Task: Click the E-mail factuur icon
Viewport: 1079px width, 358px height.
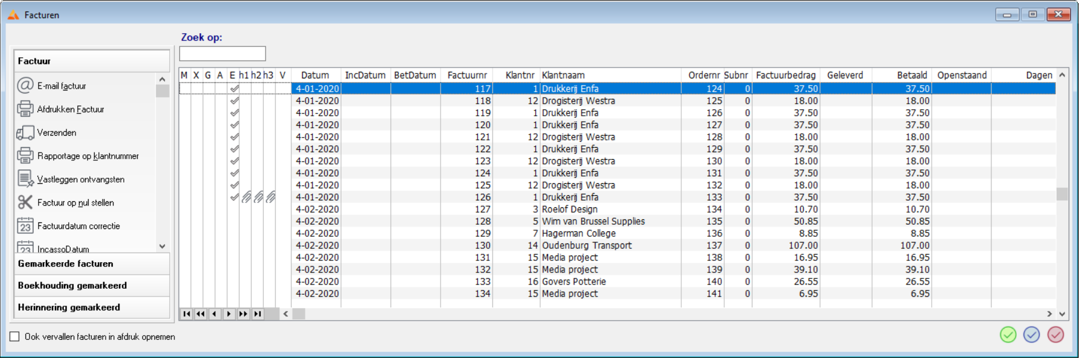Action: pos(25,86)
